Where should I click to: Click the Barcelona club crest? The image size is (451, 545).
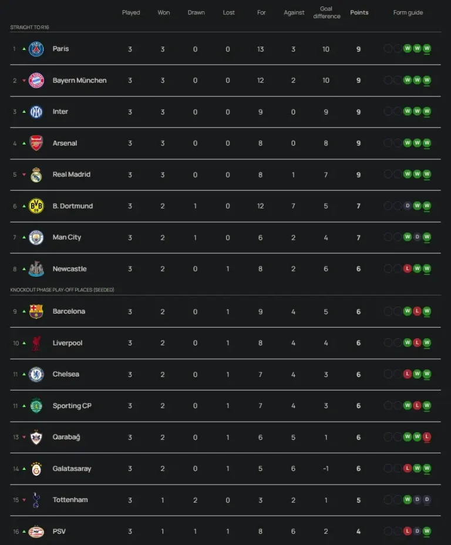[x=36, y=311]
